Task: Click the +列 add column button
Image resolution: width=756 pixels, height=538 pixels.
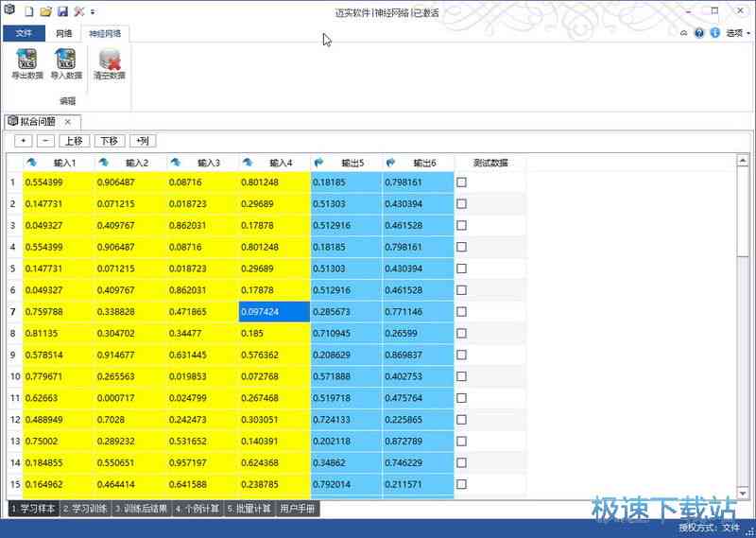Action: tap(143, 141)
